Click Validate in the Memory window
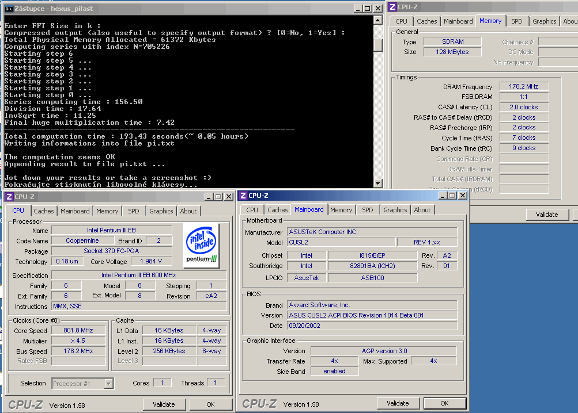Viewport: 578px width, 413px height. point(547,215)
